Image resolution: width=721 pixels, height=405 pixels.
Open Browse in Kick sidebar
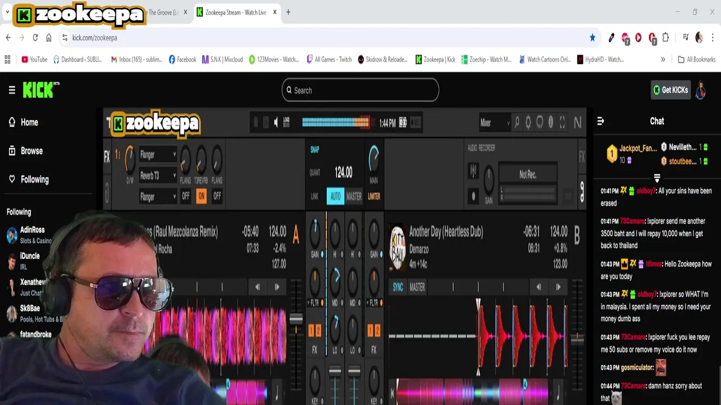(25, 151)
